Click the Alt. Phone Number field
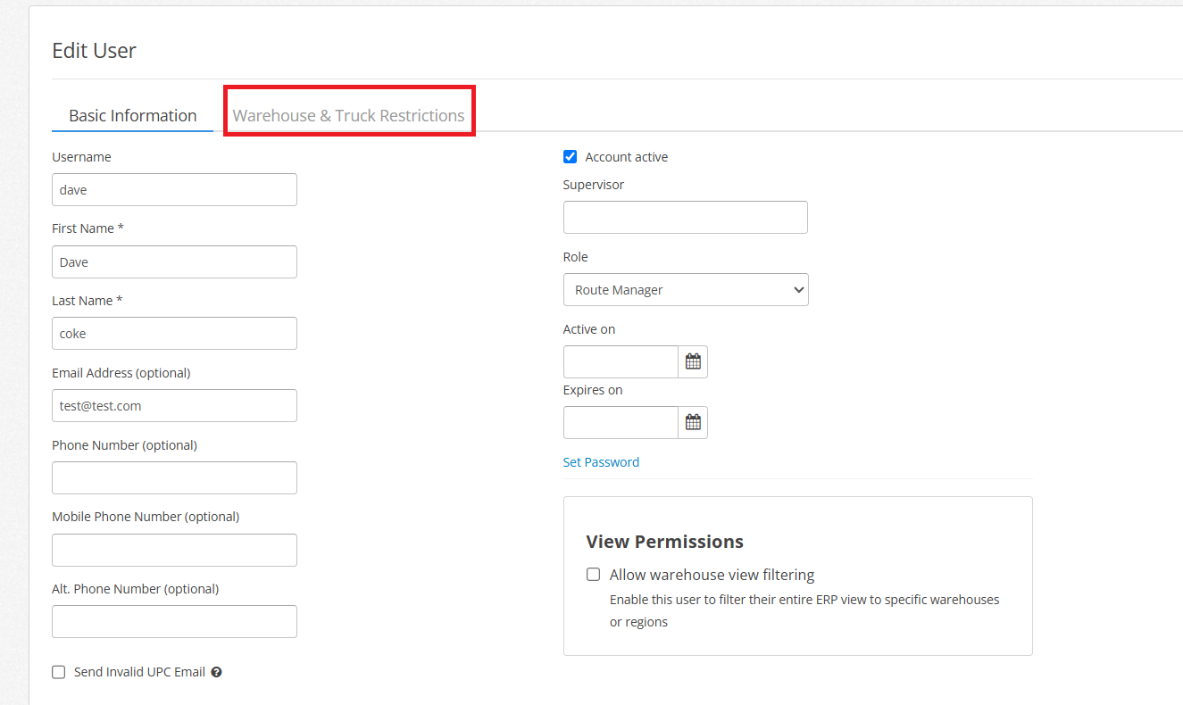 coord(174,622)
